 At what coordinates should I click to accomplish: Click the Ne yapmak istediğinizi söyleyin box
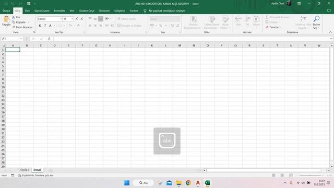pyautogui.click(x=167, y=10)
